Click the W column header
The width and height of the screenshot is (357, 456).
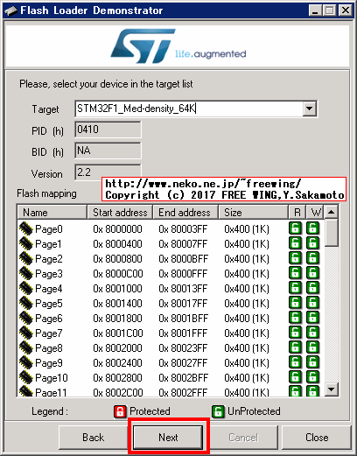[315, 212]
